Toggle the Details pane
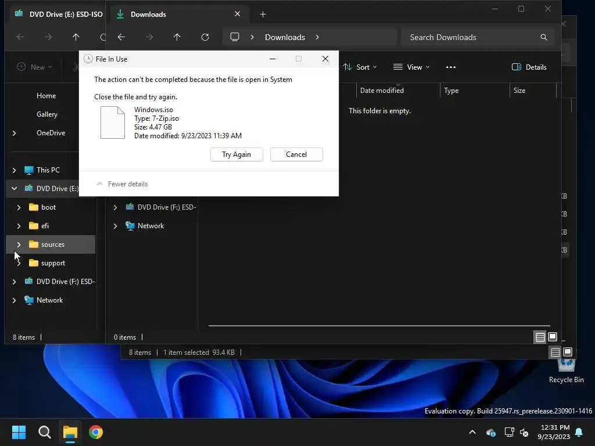 [x=529, y=67]
